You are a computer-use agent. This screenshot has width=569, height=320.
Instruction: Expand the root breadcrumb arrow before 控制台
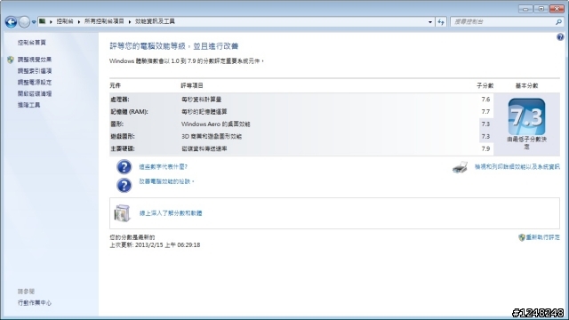coord(51,21)
